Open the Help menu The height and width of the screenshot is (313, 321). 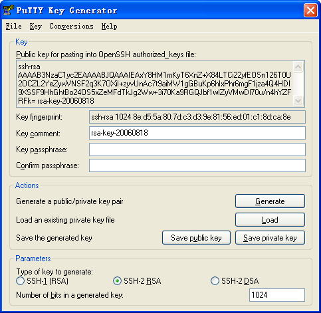[109, 26]
